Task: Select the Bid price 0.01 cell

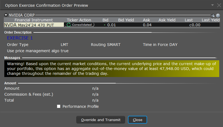Action: click(x=111, y=25)
